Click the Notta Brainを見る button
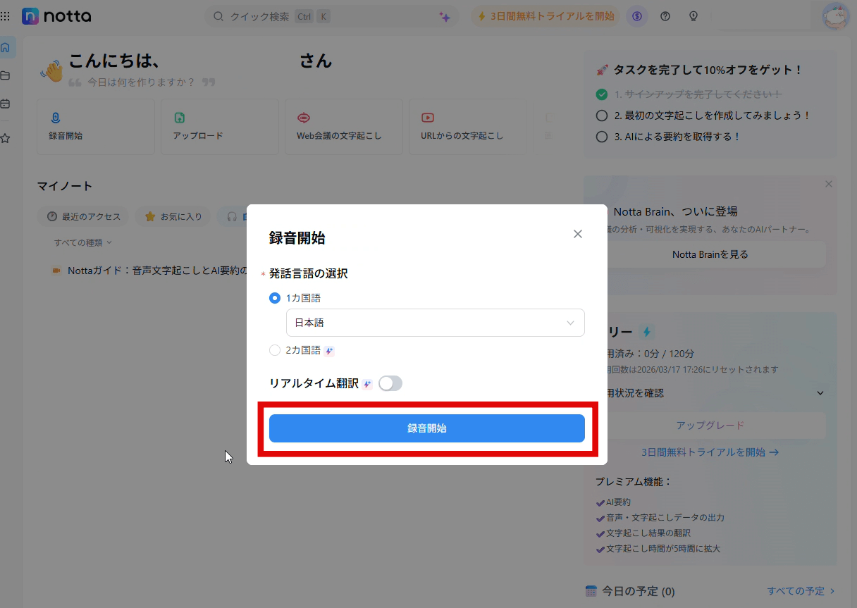Viewport: 857px width, 608px height. pos(710,254)
